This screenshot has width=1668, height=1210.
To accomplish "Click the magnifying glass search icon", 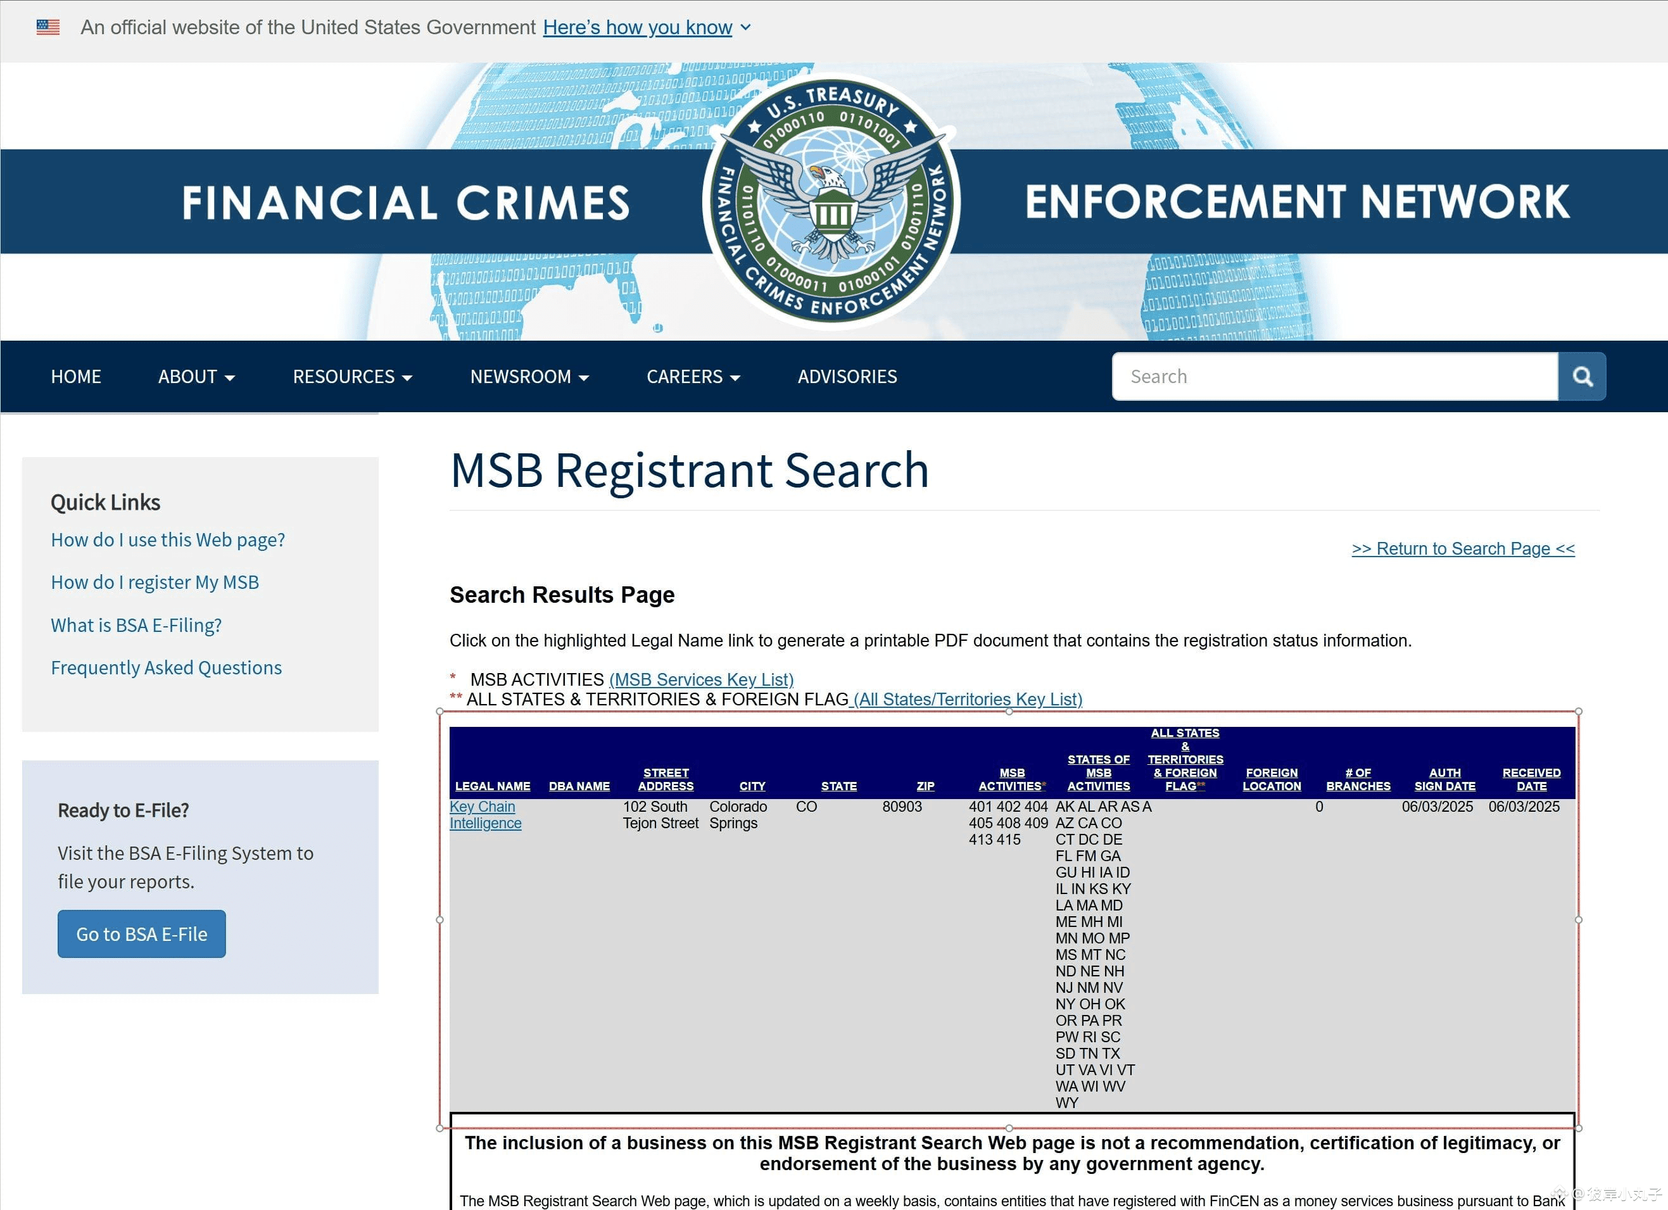I will (x=1581, y=377).
